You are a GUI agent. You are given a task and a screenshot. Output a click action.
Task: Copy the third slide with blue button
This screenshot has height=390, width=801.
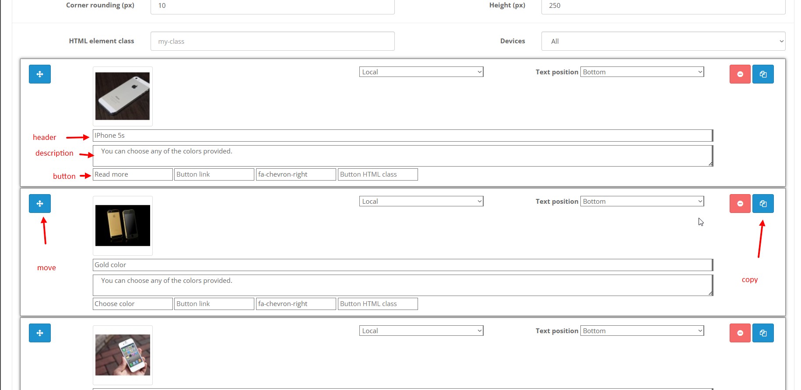click(763, 333)
